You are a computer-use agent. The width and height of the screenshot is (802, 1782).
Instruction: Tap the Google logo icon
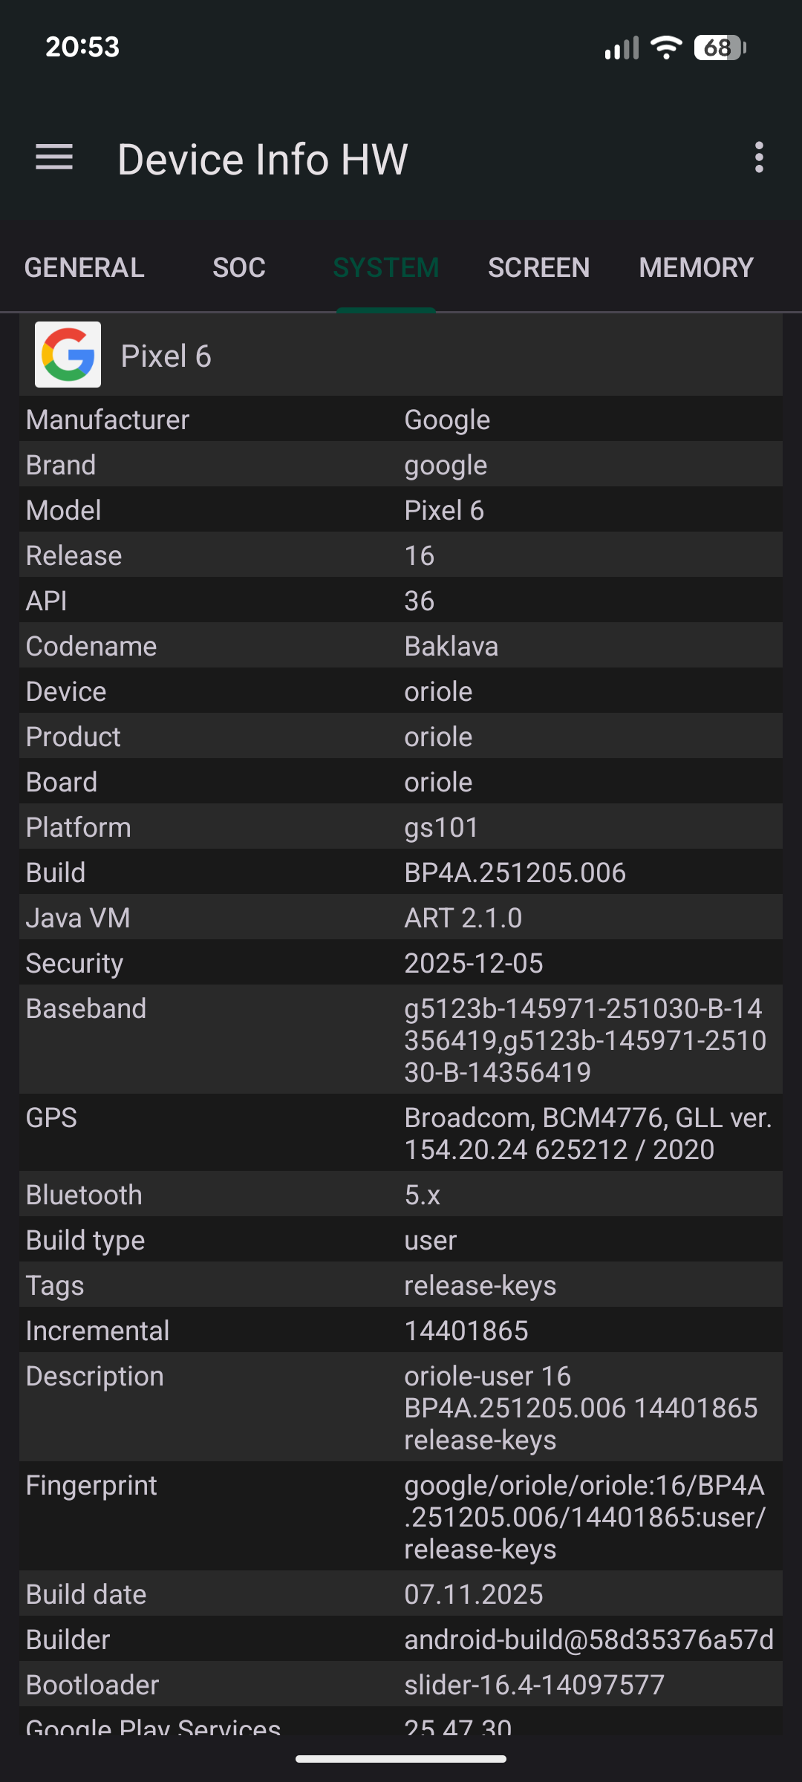[68, 355]
